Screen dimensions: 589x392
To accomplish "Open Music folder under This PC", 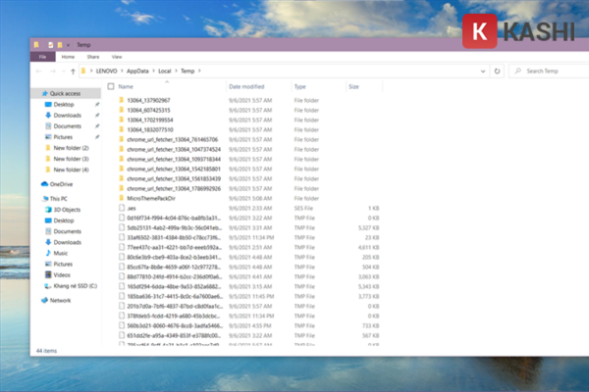I will [x=61, y=253].
